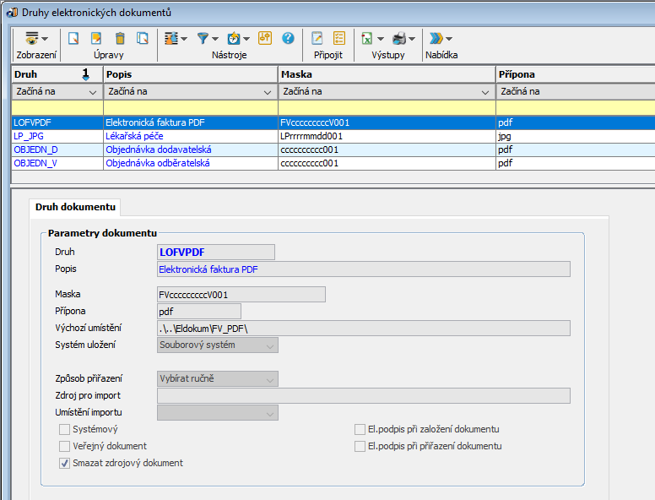Toggle the Systémový checkbox

(65, 429)
